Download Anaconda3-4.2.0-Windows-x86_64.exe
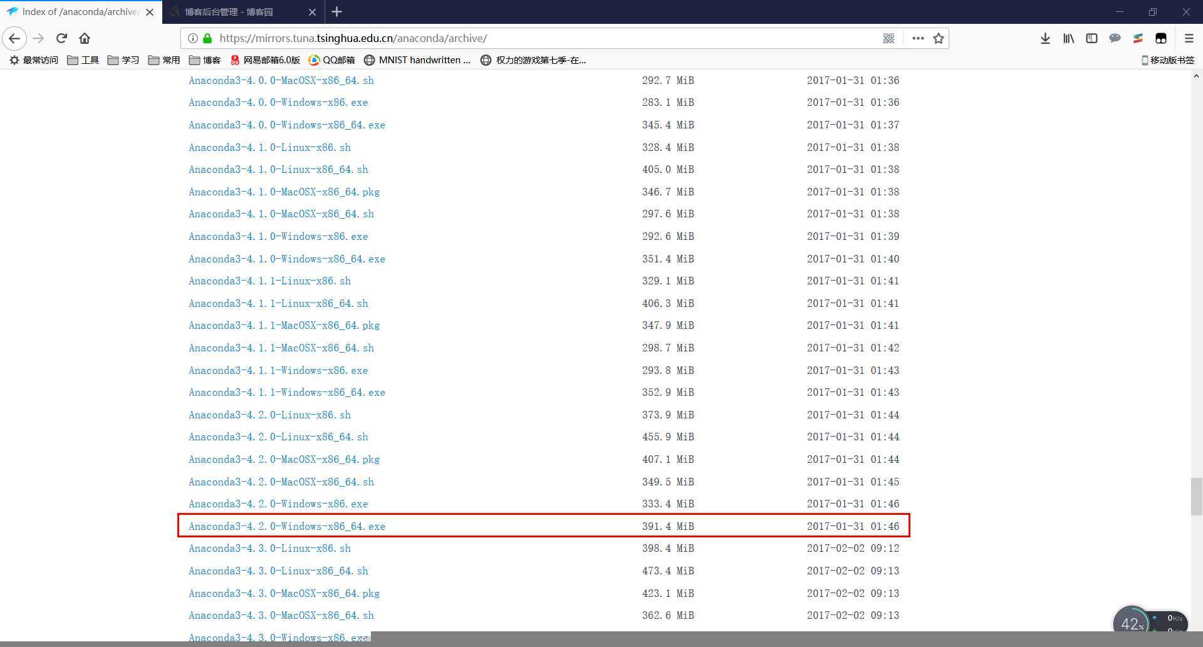 coord(287,526)
